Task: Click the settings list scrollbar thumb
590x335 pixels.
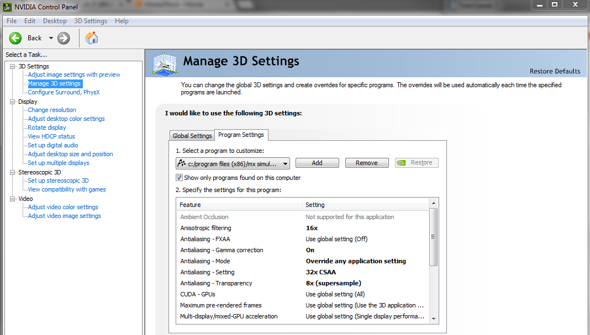Action: [x=434, y=237]
